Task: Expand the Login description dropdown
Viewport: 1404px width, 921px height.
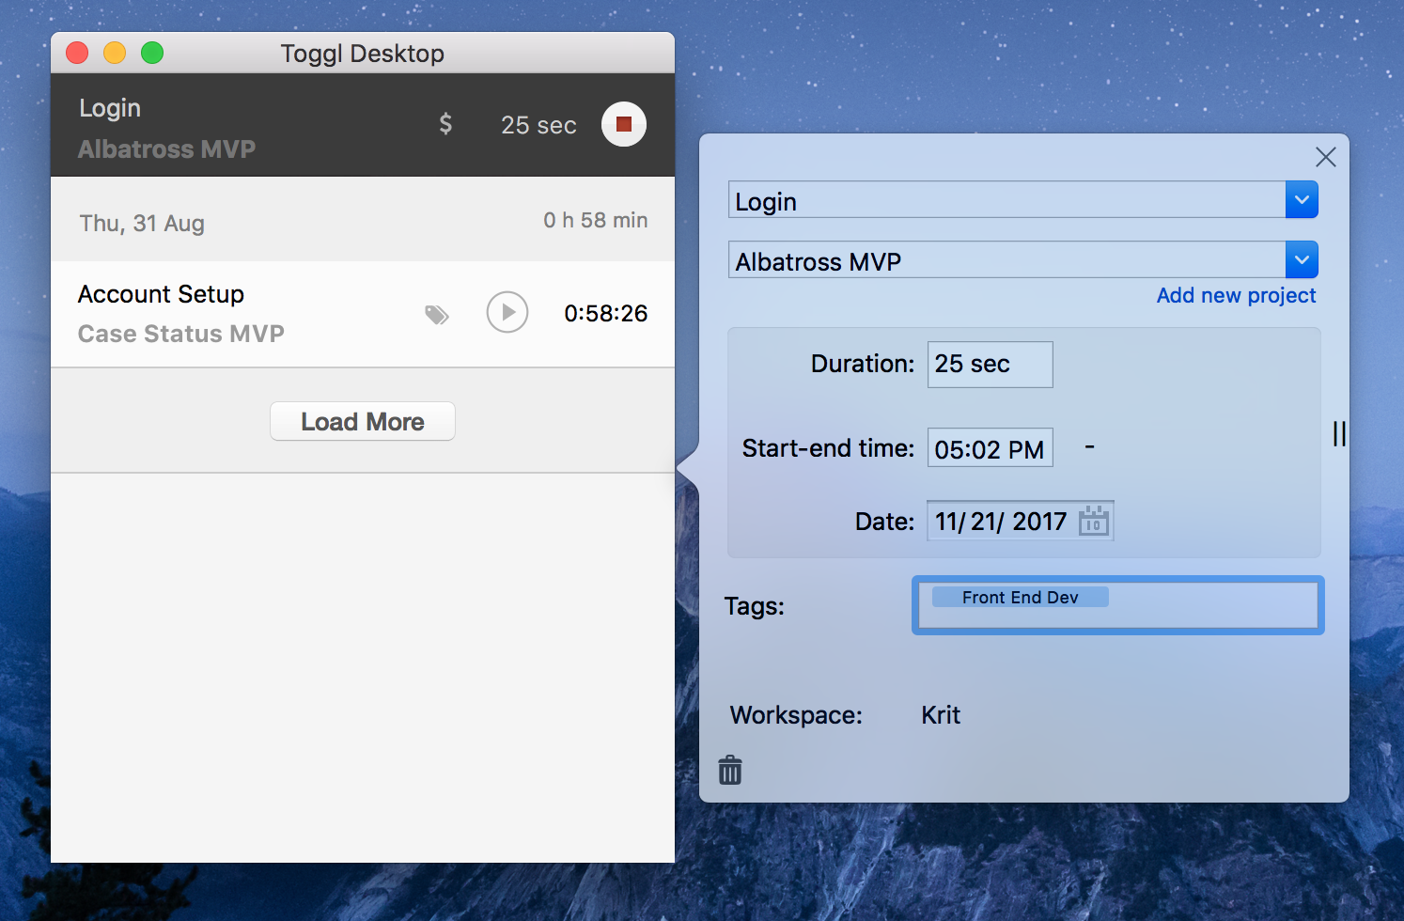Action: [x=1302, y=199]
